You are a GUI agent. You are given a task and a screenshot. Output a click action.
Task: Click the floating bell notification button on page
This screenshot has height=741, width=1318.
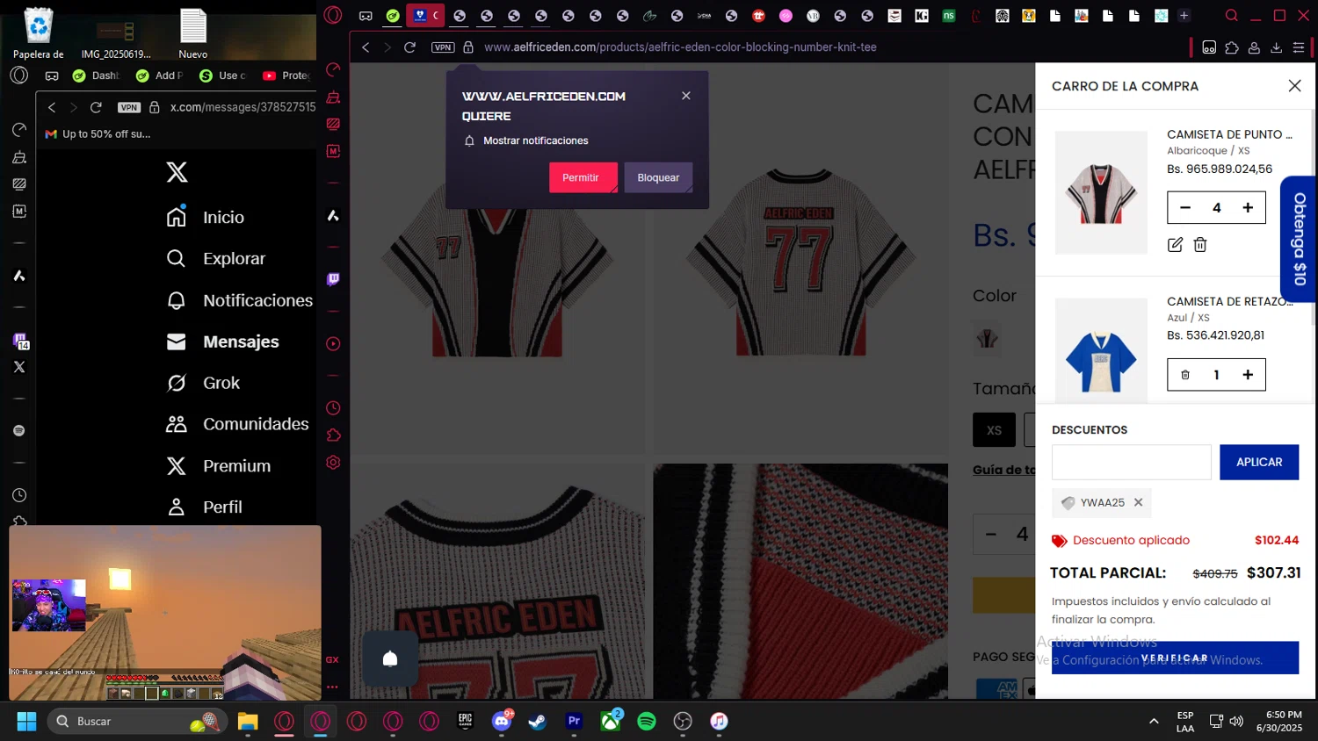pos(390,658)
